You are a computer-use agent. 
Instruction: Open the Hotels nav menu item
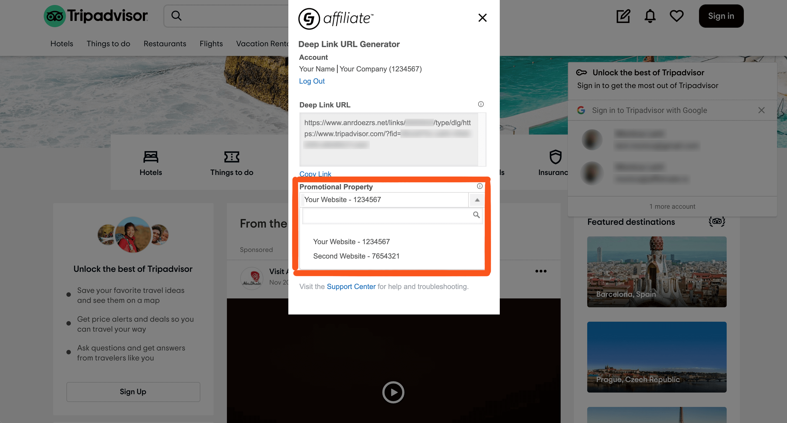point(62,43)
